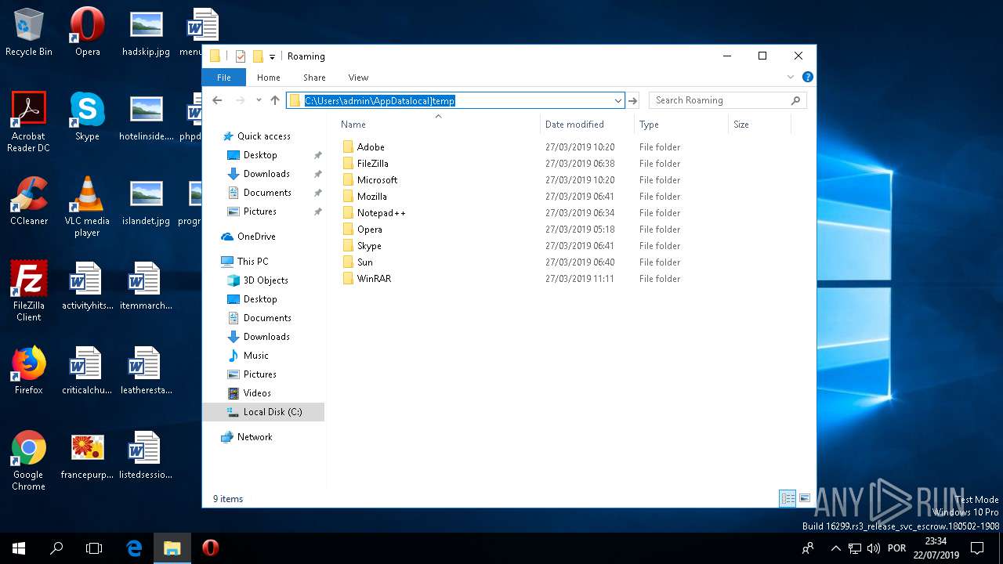This screenshot has height=564, width=1003.
Task: Select the Opera desktop shortcut
Action: point(88,33)
